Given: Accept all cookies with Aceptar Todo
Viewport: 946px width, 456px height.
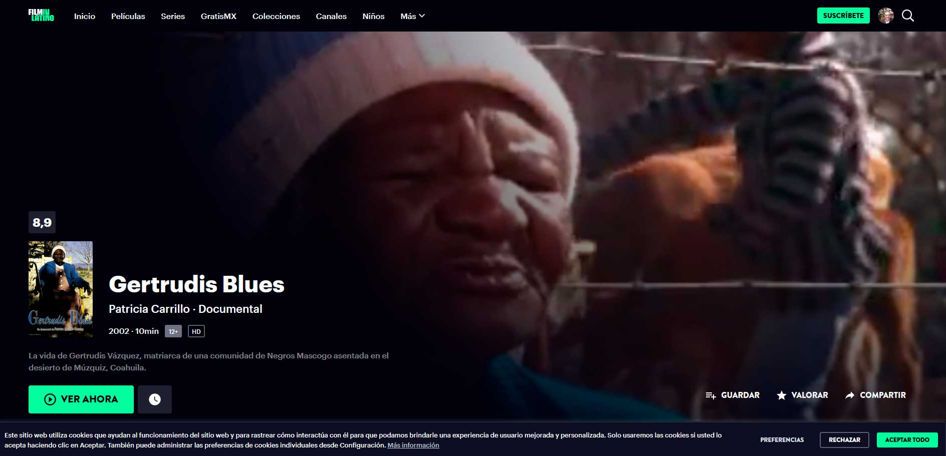Looking at the screenshot, I should click(x=907, y=440).
